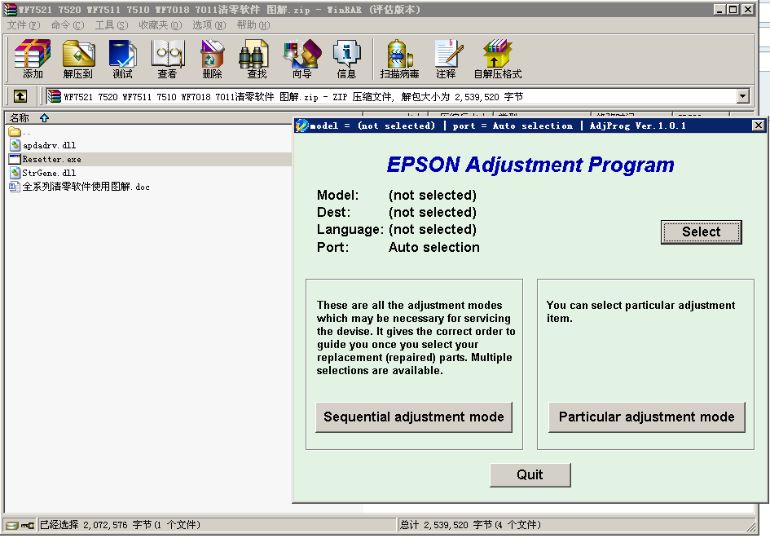The height and width of the screenshot is (538, 770).
Task: Click the WinRAR title bar app icon
Action: (10, 9)
